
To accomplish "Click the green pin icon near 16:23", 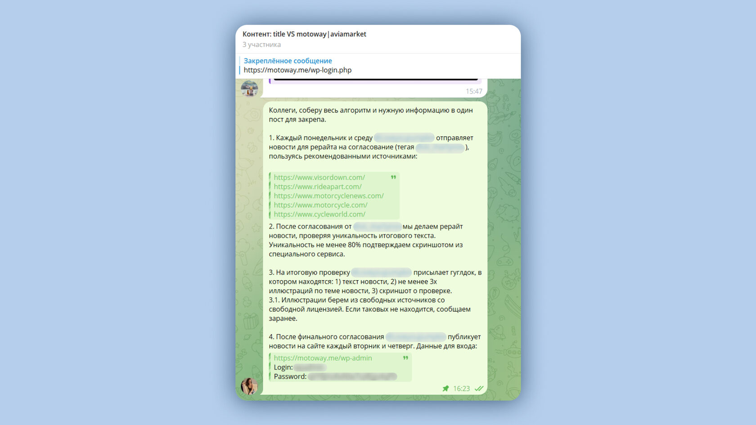I will pyautogui.click(x=445, y=389).
